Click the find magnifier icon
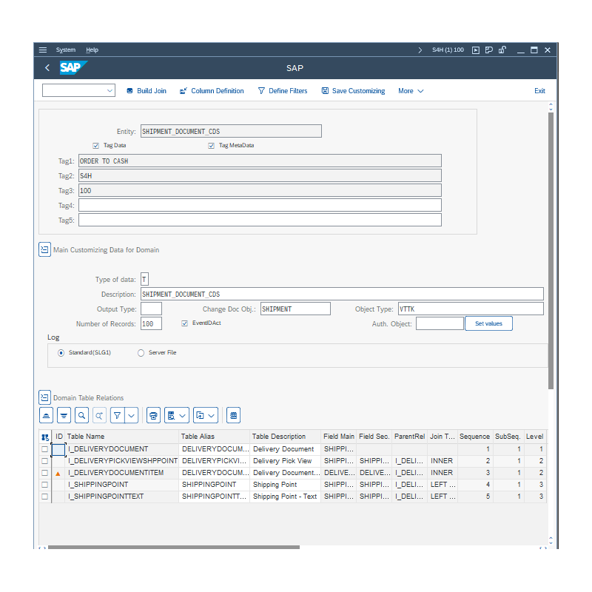The image size is (592, 592). [x=81, y=416]
